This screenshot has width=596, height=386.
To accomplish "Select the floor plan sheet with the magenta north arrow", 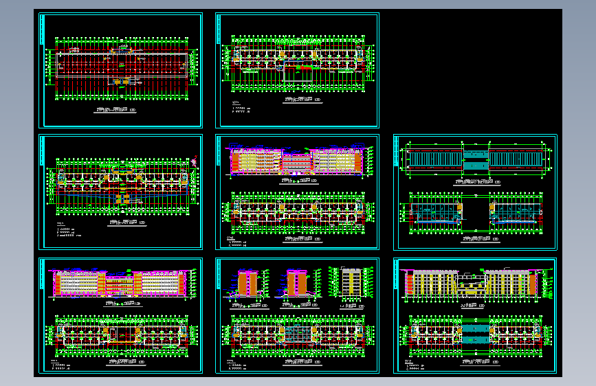I will click(120, 192).
